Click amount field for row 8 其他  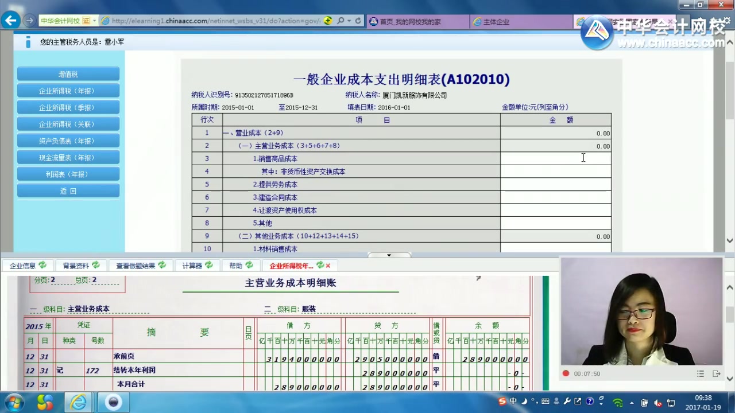(556, 223)
